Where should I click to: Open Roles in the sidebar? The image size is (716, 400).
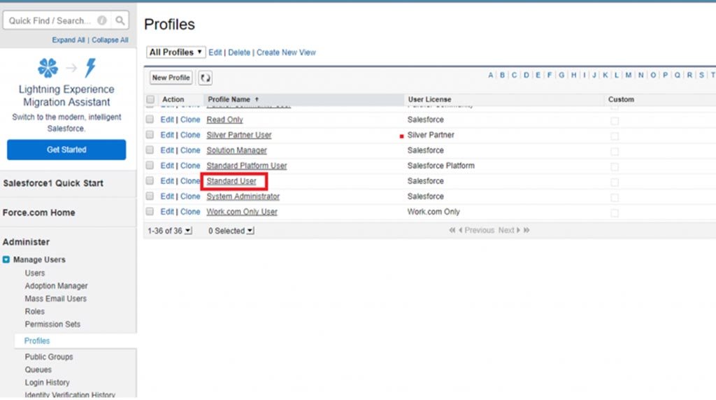[35, 311]
